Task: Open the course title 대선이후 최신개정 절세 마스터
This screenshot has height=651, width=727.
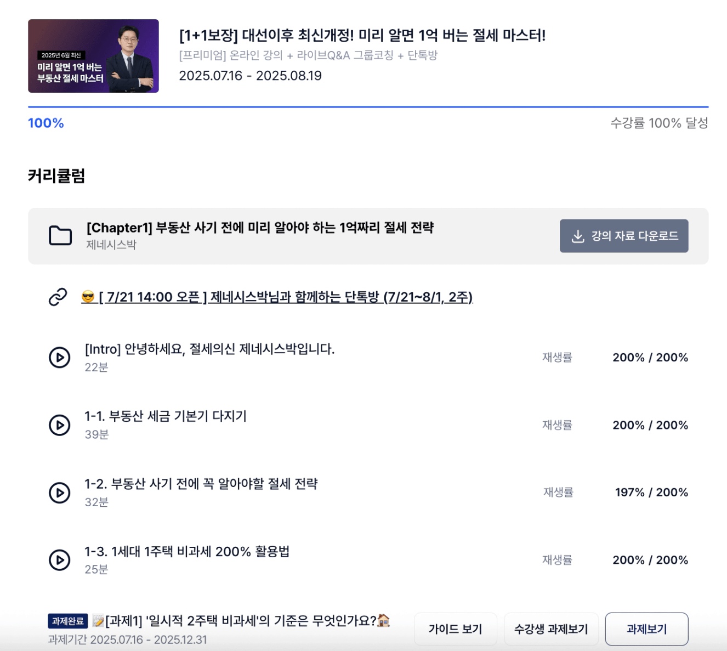Action: [x=362, y=36]
